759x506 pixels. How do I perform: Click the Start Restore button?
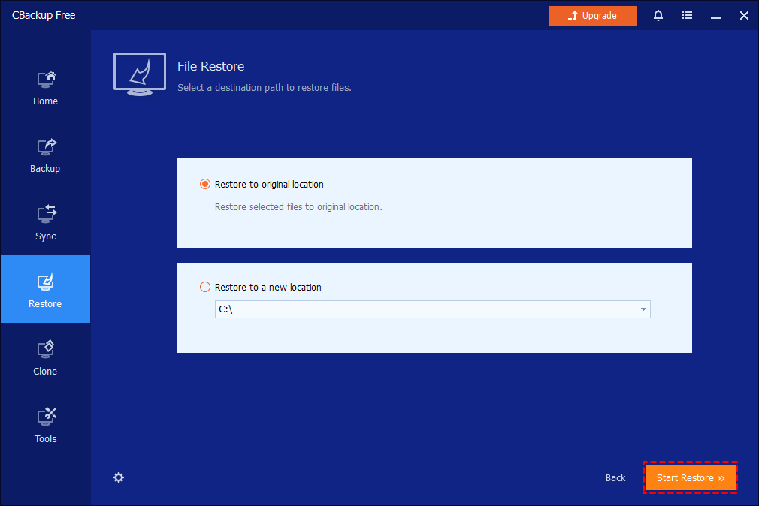691,478
